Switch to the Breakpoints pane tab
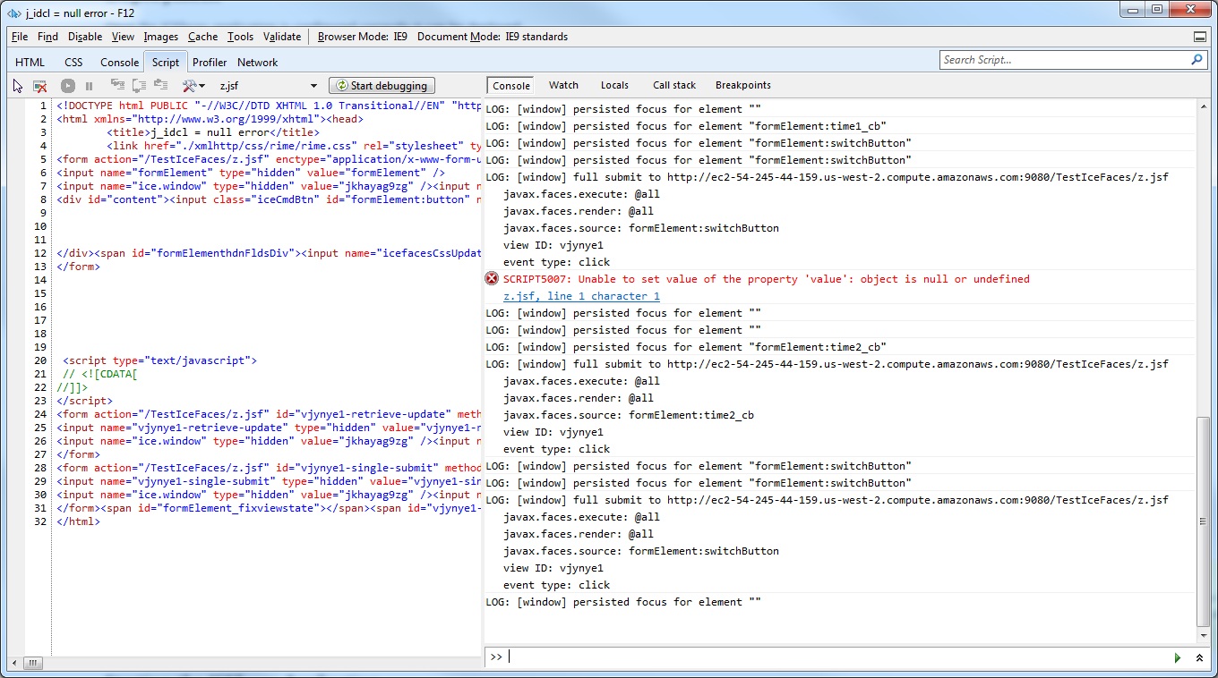This screenshot has height=678, width=1218. point(742,86)
